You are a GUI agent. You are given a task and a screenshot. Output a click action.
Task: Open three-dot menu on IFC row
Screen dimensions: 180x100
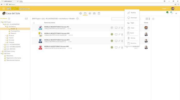pyautogui.click(x=122, y=28)
